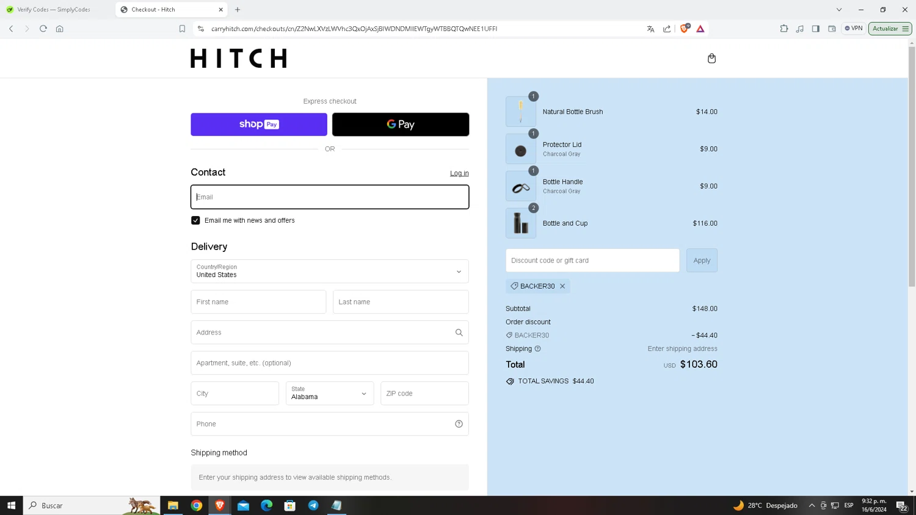Screen dimensions: 916x515
Task: Click the address search magnifier icon
Action: (459, 333)
